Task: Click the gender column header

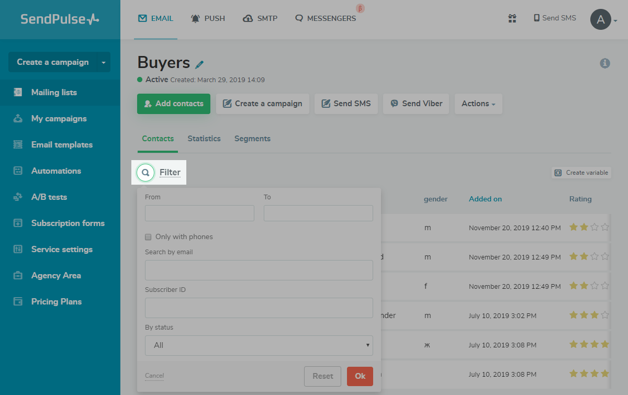Action: click(x=435, y=199)
